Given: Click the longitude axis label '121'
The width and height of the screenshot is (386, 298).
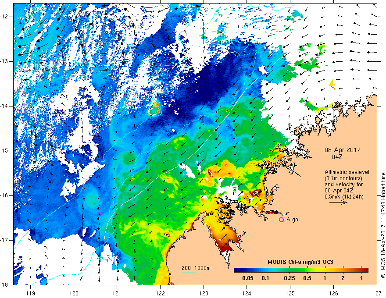Looking at the screenshot, I should click(x=117, y=293).
